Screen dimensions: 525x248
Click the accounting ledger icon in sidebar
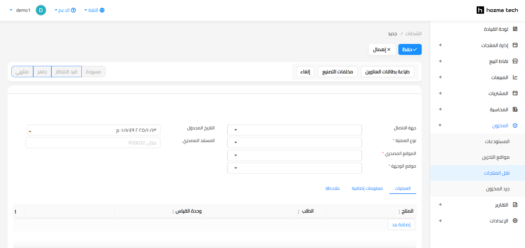pyautogui.click(x=515, y=109)
